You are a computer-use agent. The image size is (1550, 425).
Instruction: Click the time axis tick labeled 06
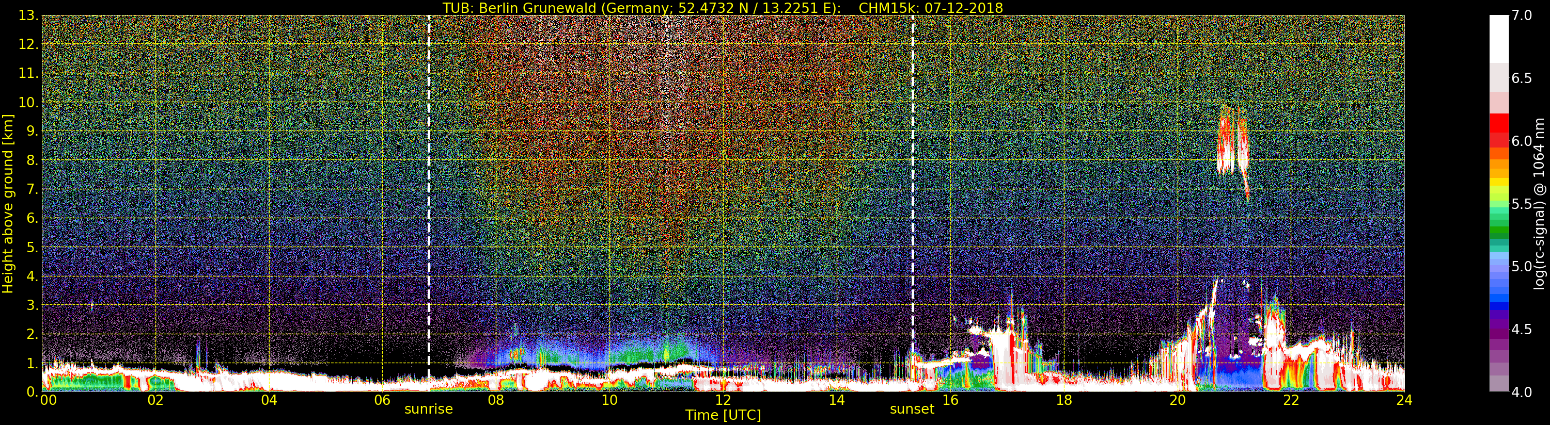[x=382, y=400]
